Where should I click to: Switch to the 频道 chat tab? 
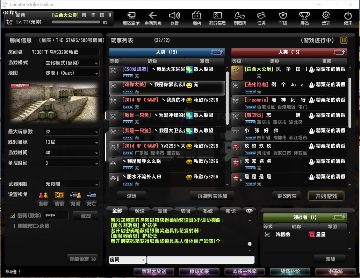pyautogui.click(x=139, y=211)
